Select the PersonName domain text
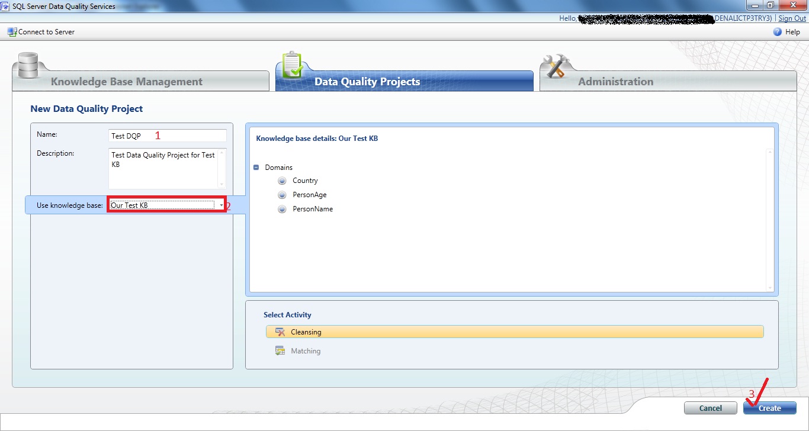The image size is (809, 431). coord(313,209)
